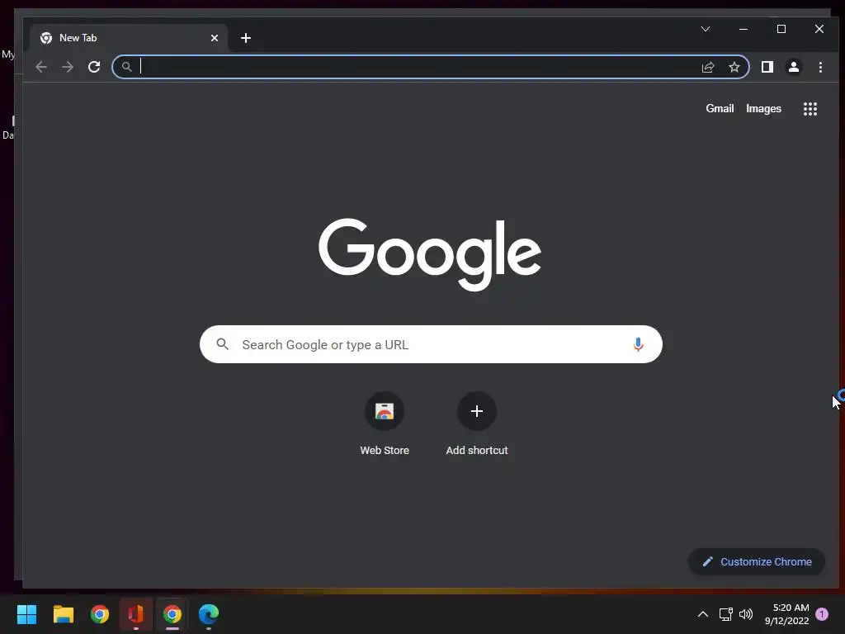Click the back navigation arrow
Image resolution: width=845 pixels, height=634 pixels.
coord(41,67)
